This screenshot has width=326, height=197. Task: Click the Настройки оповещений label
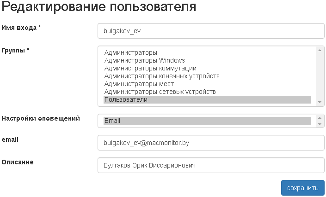pyautogui.click(x=41, y=118)
